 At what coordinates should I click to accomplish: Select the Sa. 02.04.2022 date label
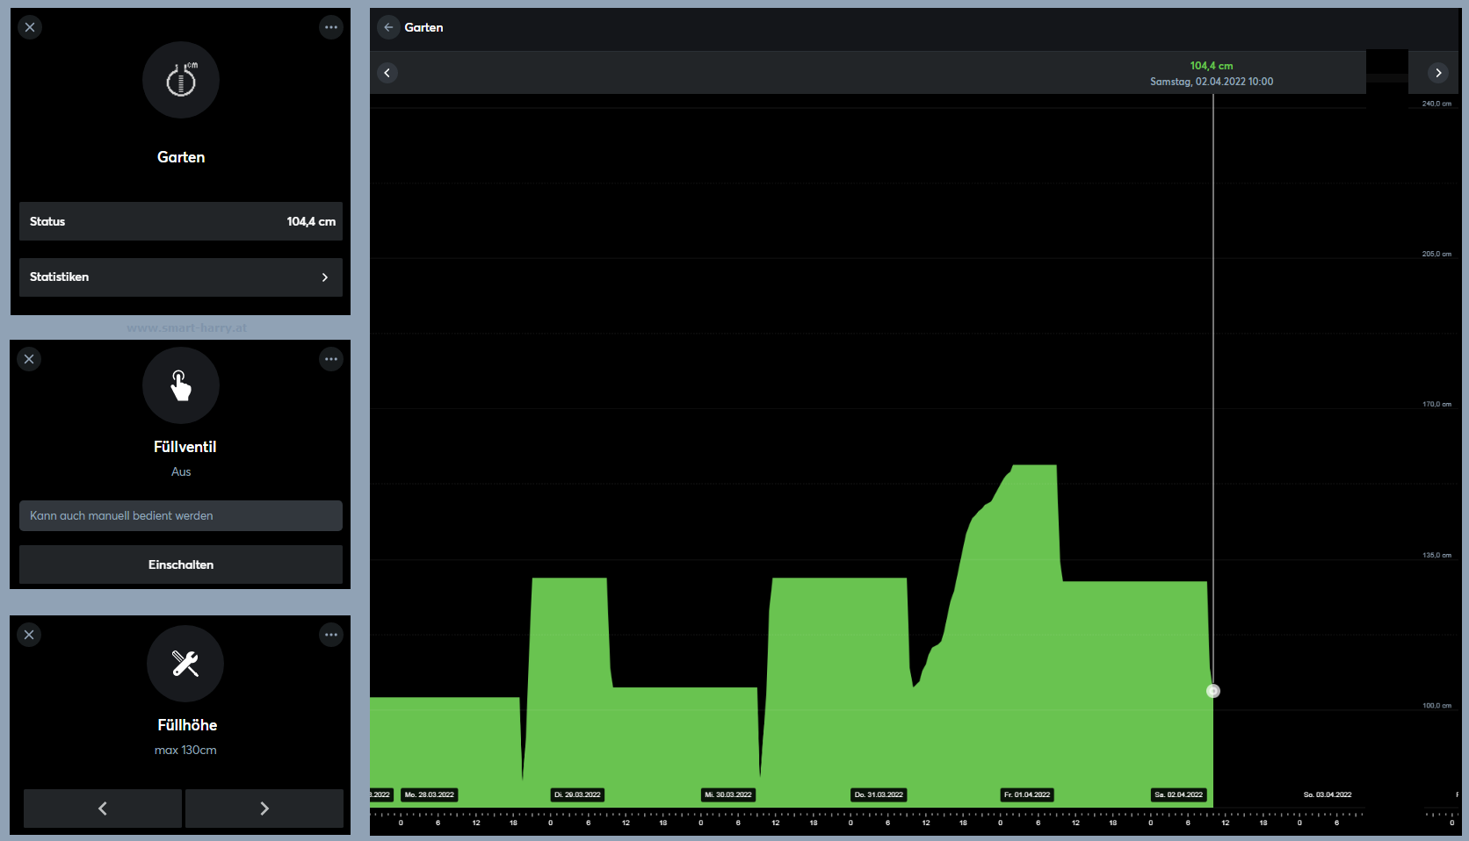[1179, 795]
